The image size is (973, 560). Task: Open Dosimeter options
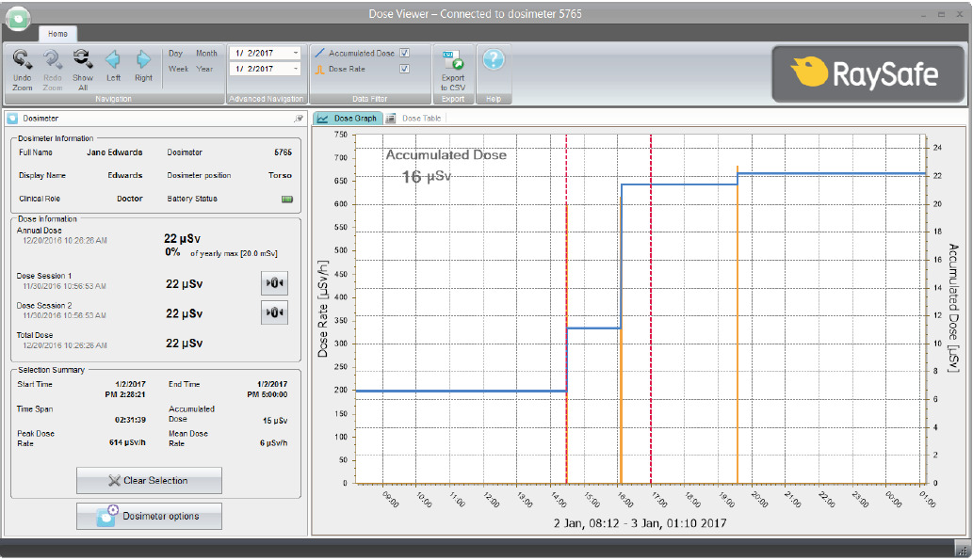tap(149, 516)
